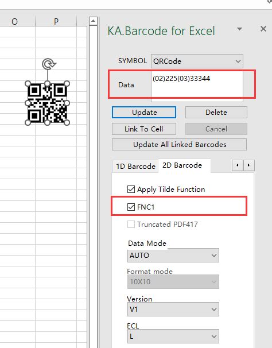Select the QR code image on the sheet
This screenshot has width=272, height=348.
click(x=47, y=103)
